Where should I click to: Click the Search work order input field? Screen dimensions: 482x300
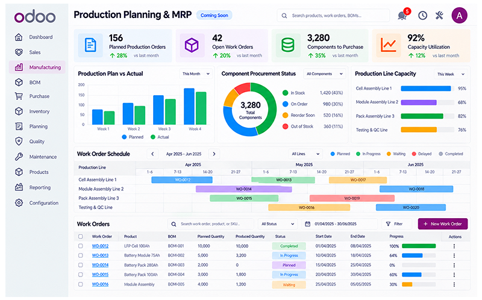click(x=210, y=224)
